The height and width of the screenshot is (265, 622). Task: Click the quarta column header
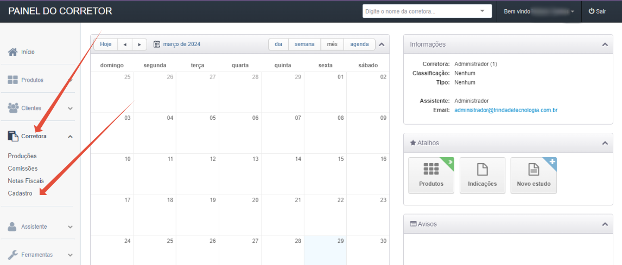(240, 66)
